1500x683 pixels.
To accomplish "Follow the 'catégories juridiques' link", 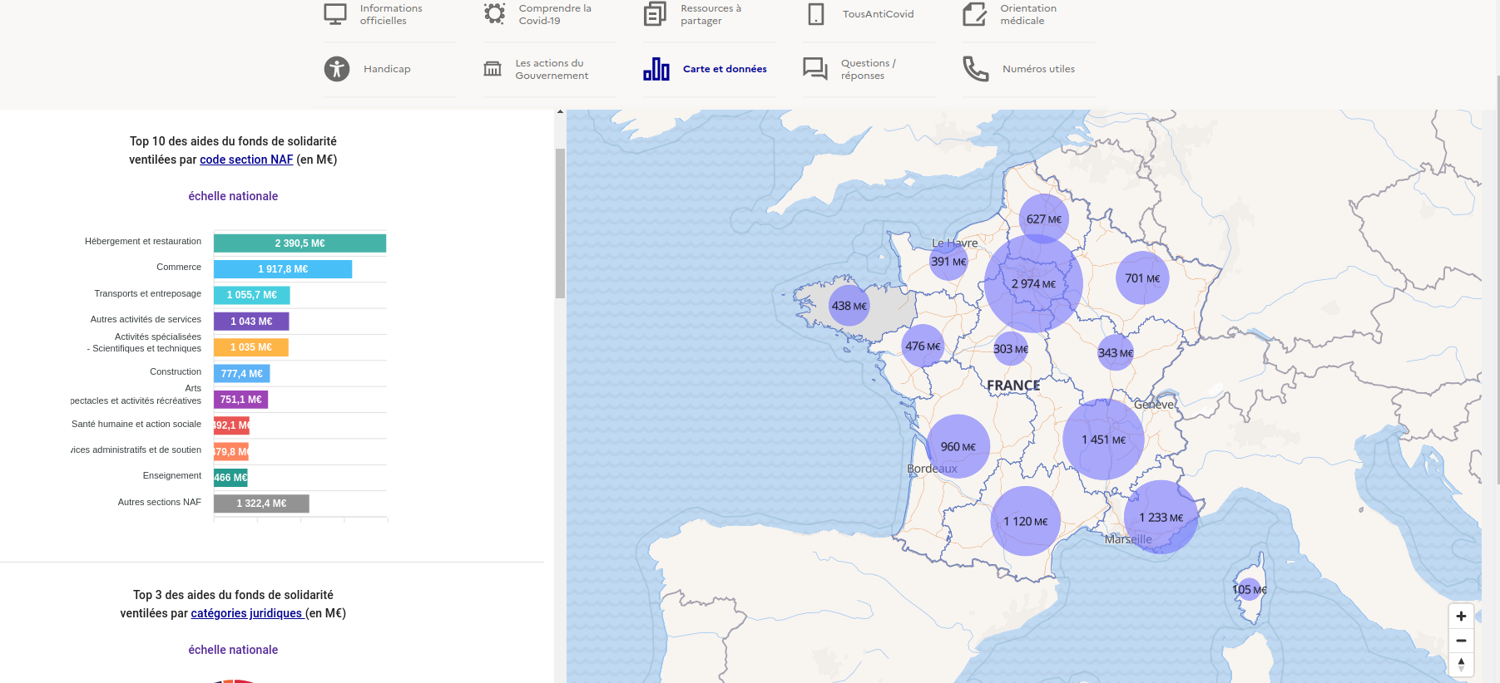I will pyautogui.click(x=246, y=613).
